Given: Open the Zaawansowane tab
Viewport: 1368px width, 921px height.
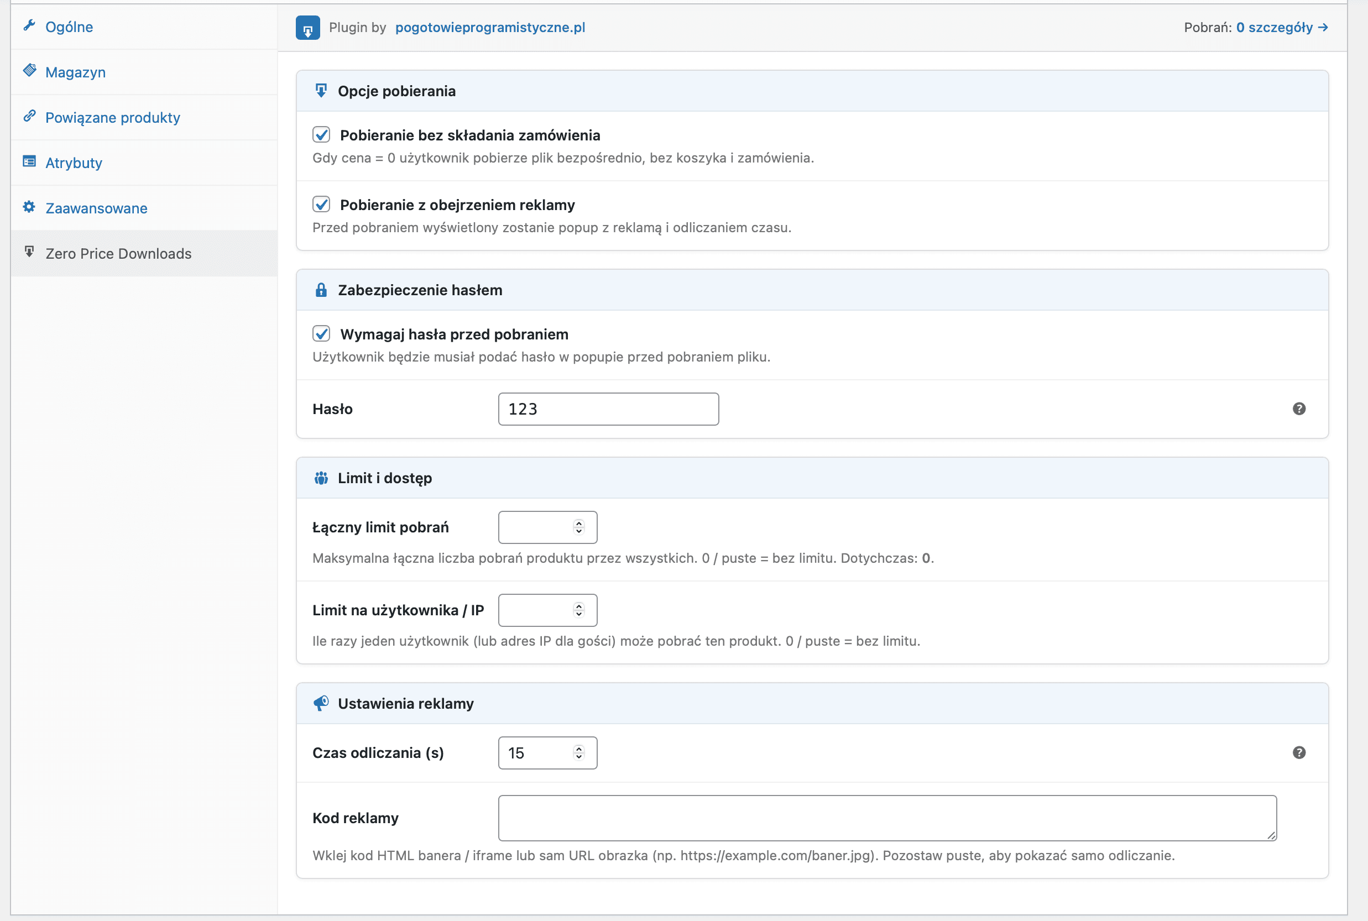Looking at the screenshot, I should click(144, 208).
